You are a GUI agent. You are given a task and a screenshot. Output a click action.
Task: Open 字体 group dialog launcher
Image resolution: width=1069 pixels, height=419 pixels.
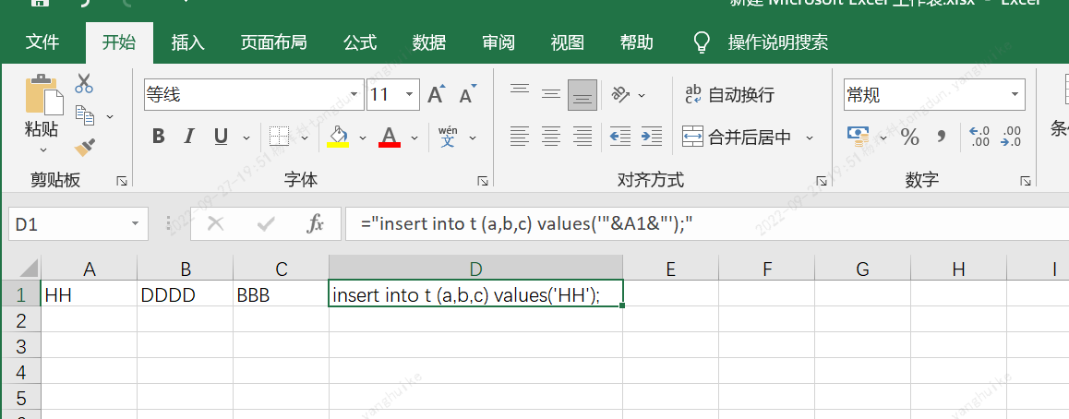[x=483, y=181]
